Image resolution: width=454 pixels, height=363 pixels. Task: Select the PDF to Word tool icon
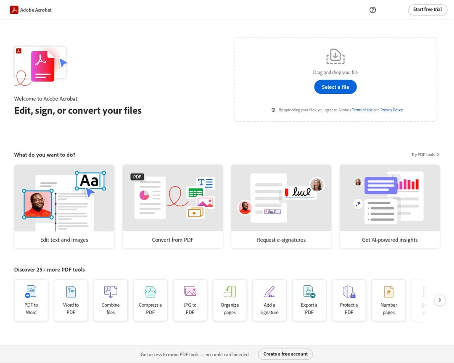click(31, 292)
